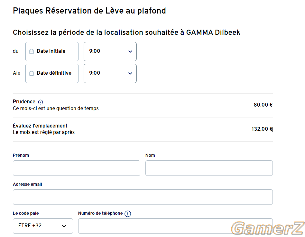Click the 132,00 € price amount
Screen dimensions: 305x237
click(x=262, y=129)
